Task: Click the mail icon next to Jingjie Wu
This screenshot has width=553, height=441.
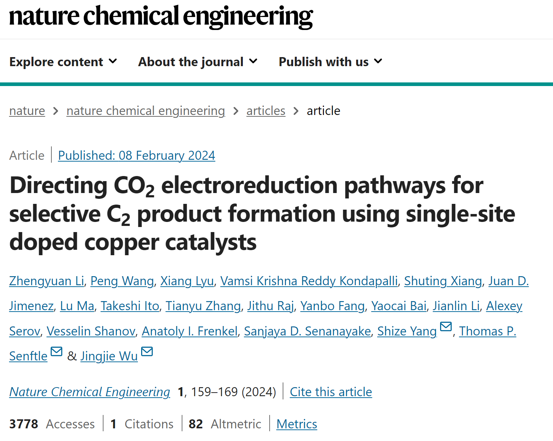Action: click(x=147, y=351)
